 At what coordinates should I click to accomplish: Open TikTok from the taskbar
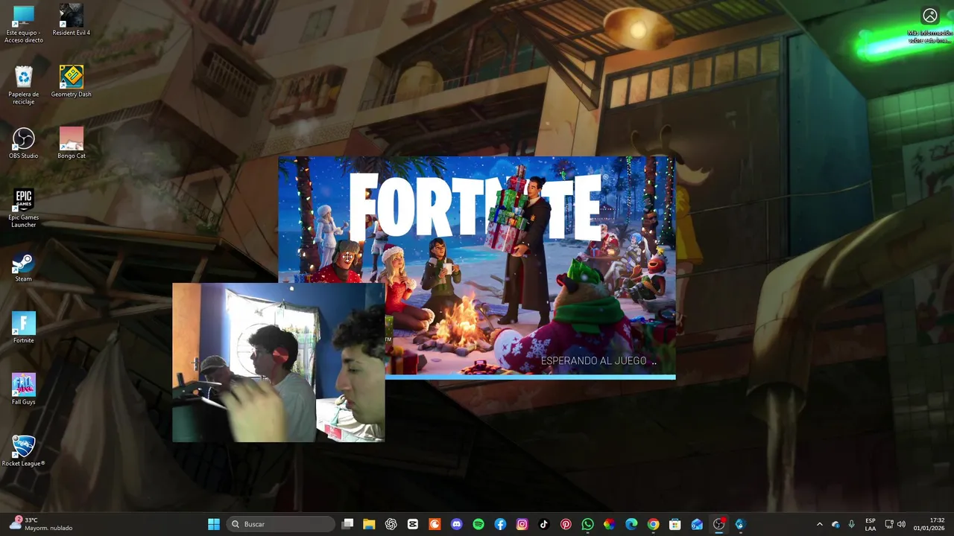[x=544, y=524]
